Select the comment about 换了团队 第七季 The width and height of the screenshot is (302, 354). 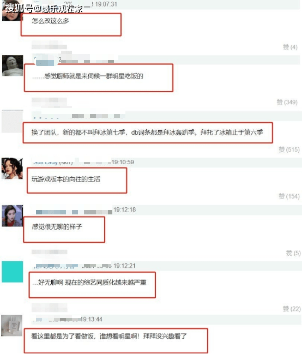click(x=147, y=133)
